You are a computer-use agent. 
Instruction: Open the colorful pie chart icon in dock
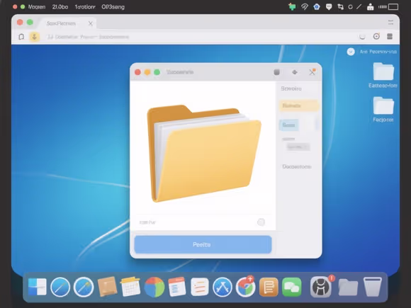click(x=154, y=287)
